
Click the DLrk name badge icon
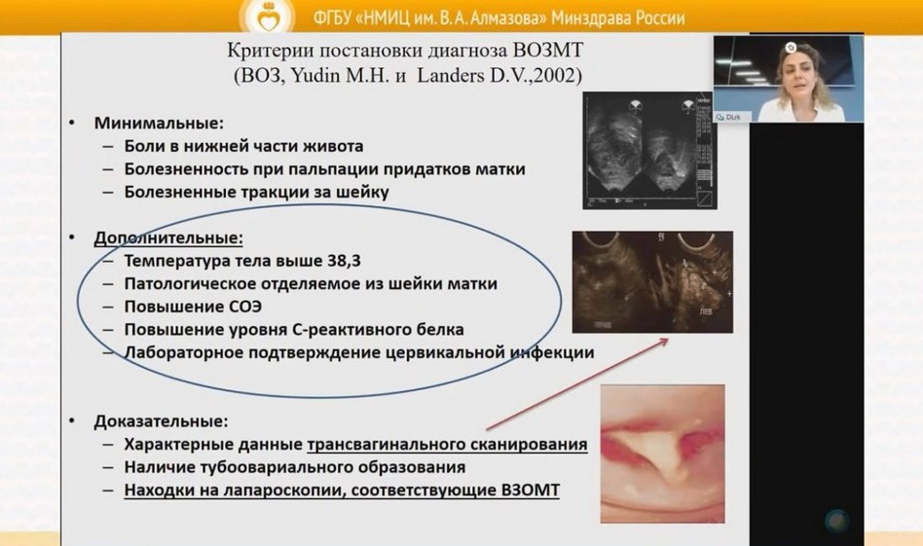pos(720,117)
